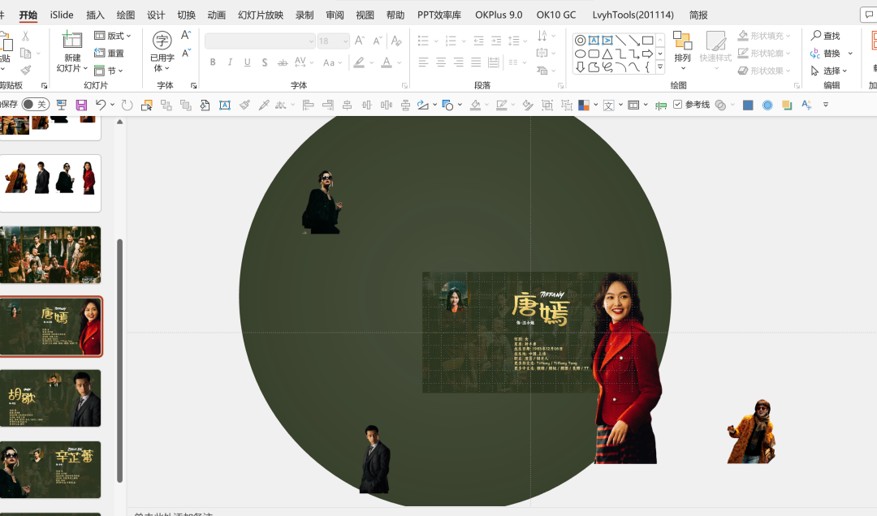Uncheck the 参考线 guides checkbox
This screenshot has height=516, width=877.
[x=679, y=104]
